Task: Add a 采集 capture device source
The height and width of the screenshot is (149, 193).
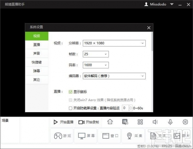Action: click(x=133, y=136)
